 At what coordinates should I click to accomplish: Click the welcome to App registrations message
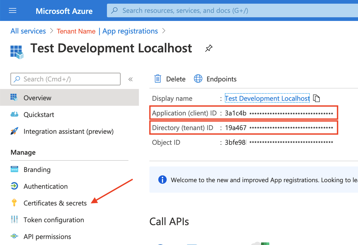[264, 180]
